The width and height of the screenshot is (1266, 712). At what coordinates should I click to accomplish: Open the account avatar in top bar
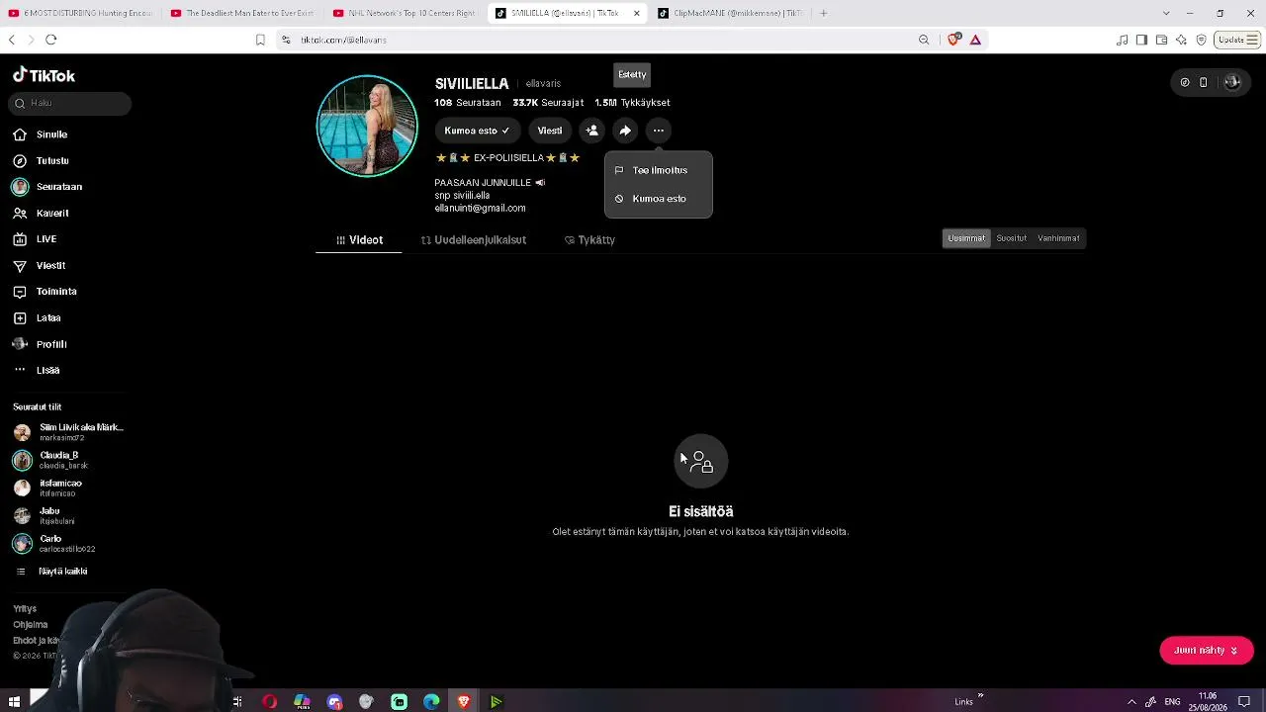point(1231,82)
